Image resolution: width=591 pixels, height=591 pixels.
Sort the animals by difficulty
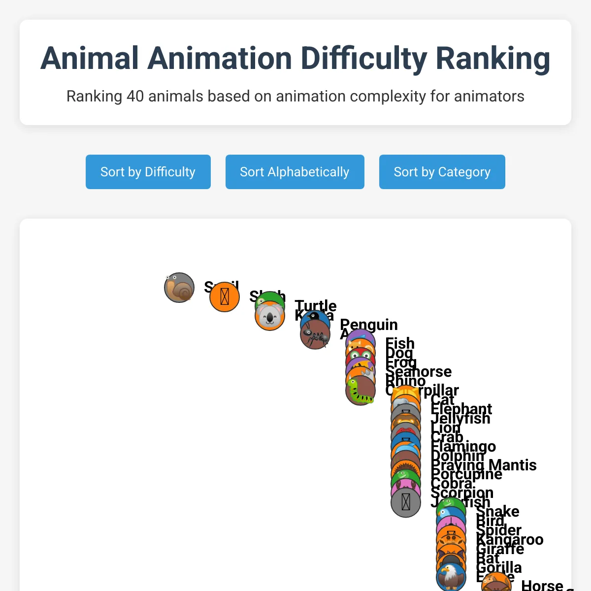(x=148, y=172)
